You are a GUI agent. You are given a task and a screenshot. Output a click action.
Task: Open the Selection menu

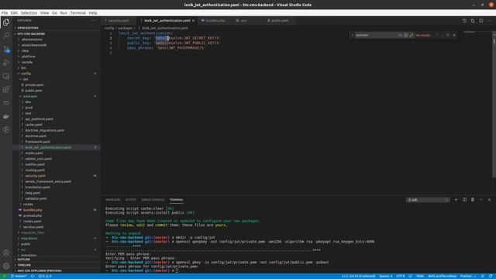click(29, 12)
